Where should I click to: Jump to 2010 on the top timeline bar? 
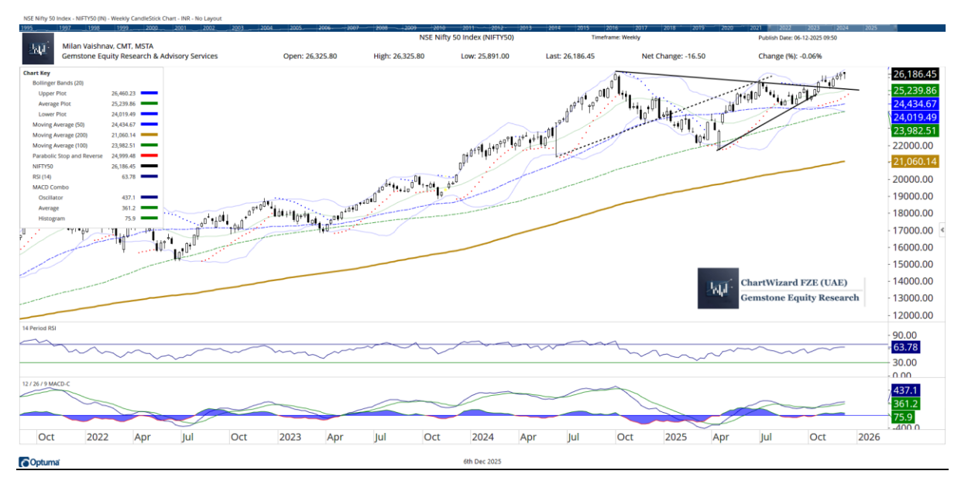(x=439, y=28)
